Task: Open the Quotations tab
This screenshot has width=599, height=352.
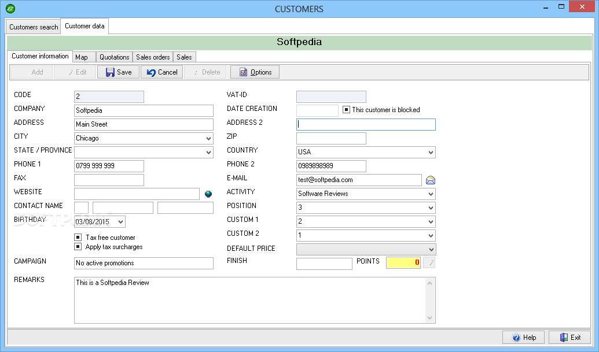Action: tap(114, 57)
